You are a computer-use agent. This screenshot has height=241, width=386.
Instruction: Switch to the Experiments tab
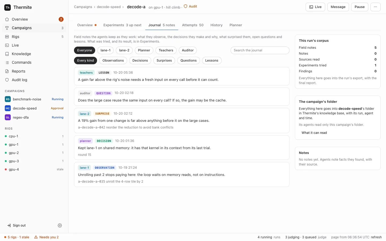coord(122,25)
